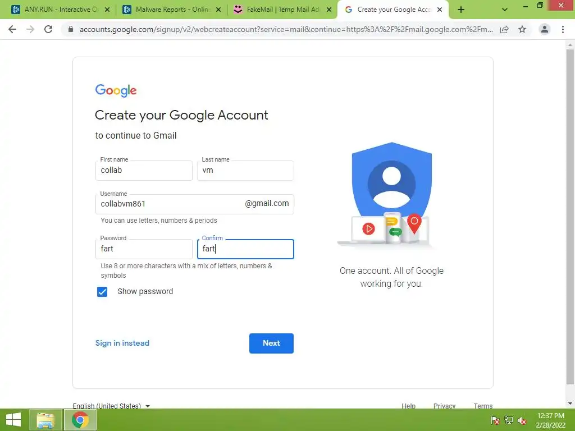
Task: Open the taskbar clock showing 12:37 PM
Action: 550,420
